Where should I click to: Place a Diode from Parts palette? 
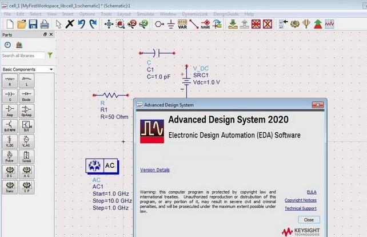pos(26,96)
